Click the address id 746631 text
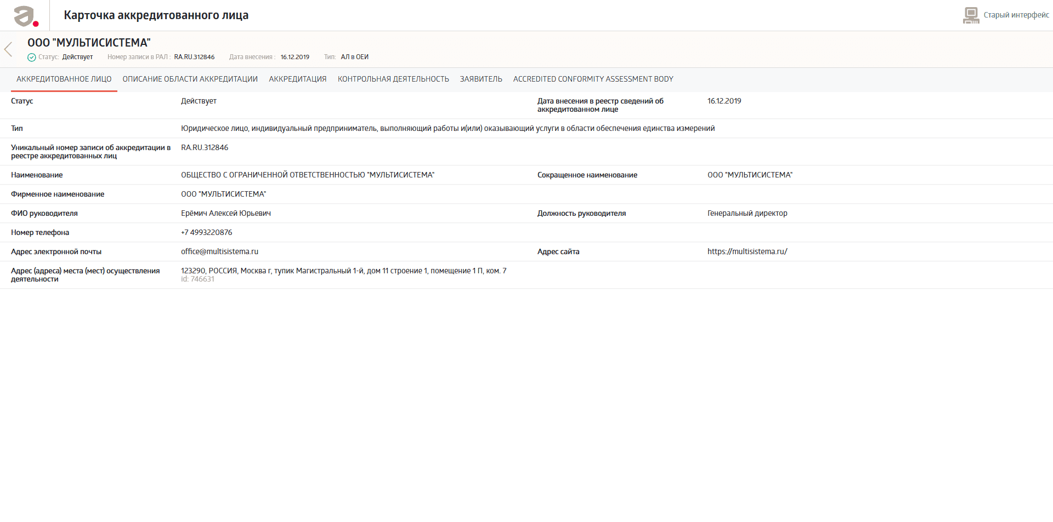Image resolution: width=1053 pixels, height=522 pixels. click(x=198, y=279)
